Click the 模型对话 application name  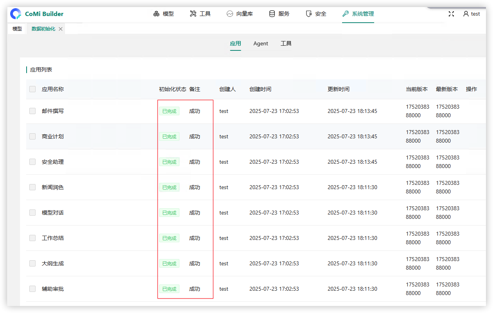tap(53, 213)
